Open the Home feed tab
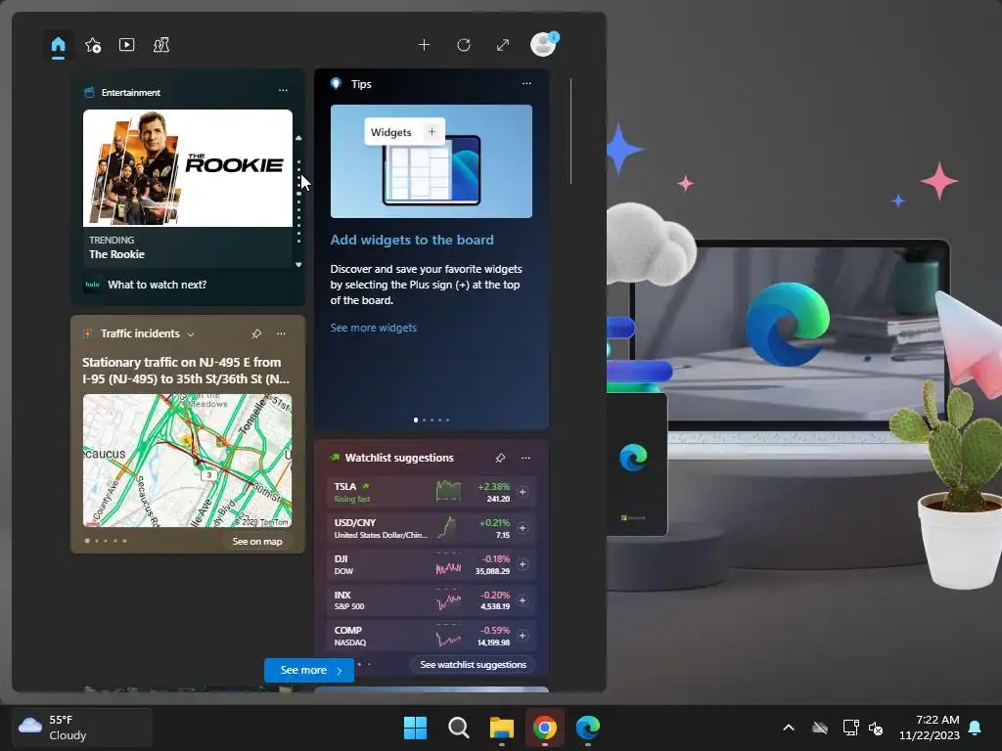Viewport: 1002px width, 751px height. (x=58, y=45)
